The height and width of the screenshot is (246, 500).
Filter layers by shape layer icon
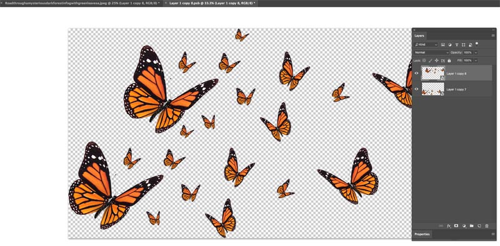[463, 45]
